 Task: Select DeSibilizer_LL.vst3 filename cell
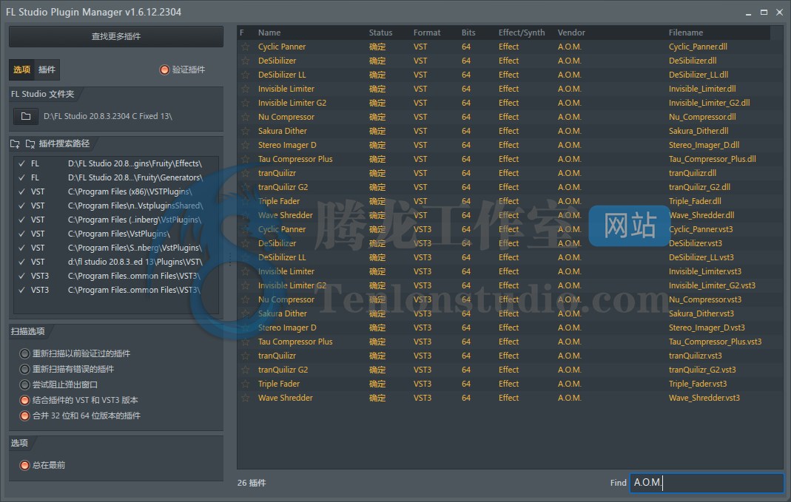(x=701, y=257)
